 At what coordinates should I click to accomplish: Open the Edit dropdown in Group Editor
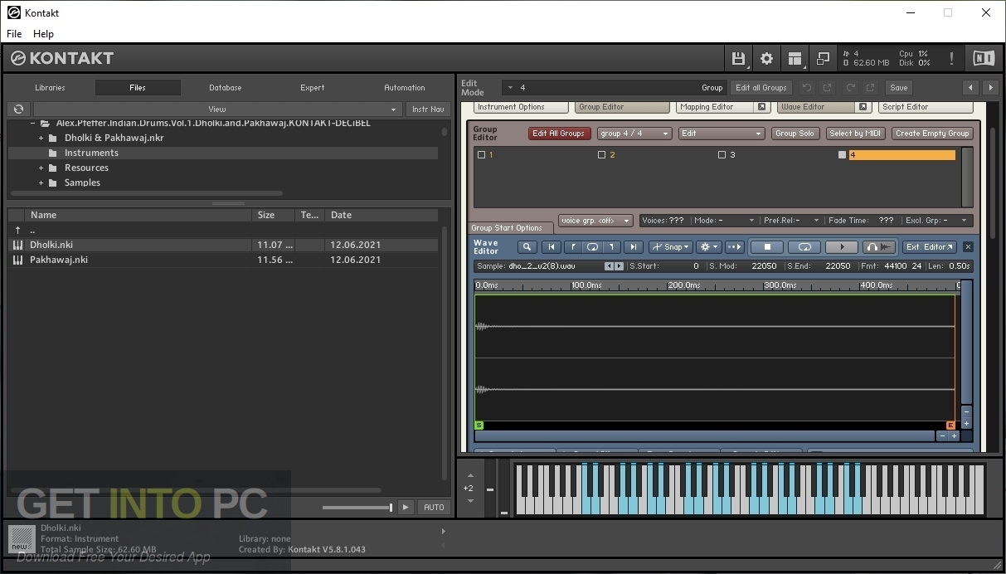tap(721, 133)
